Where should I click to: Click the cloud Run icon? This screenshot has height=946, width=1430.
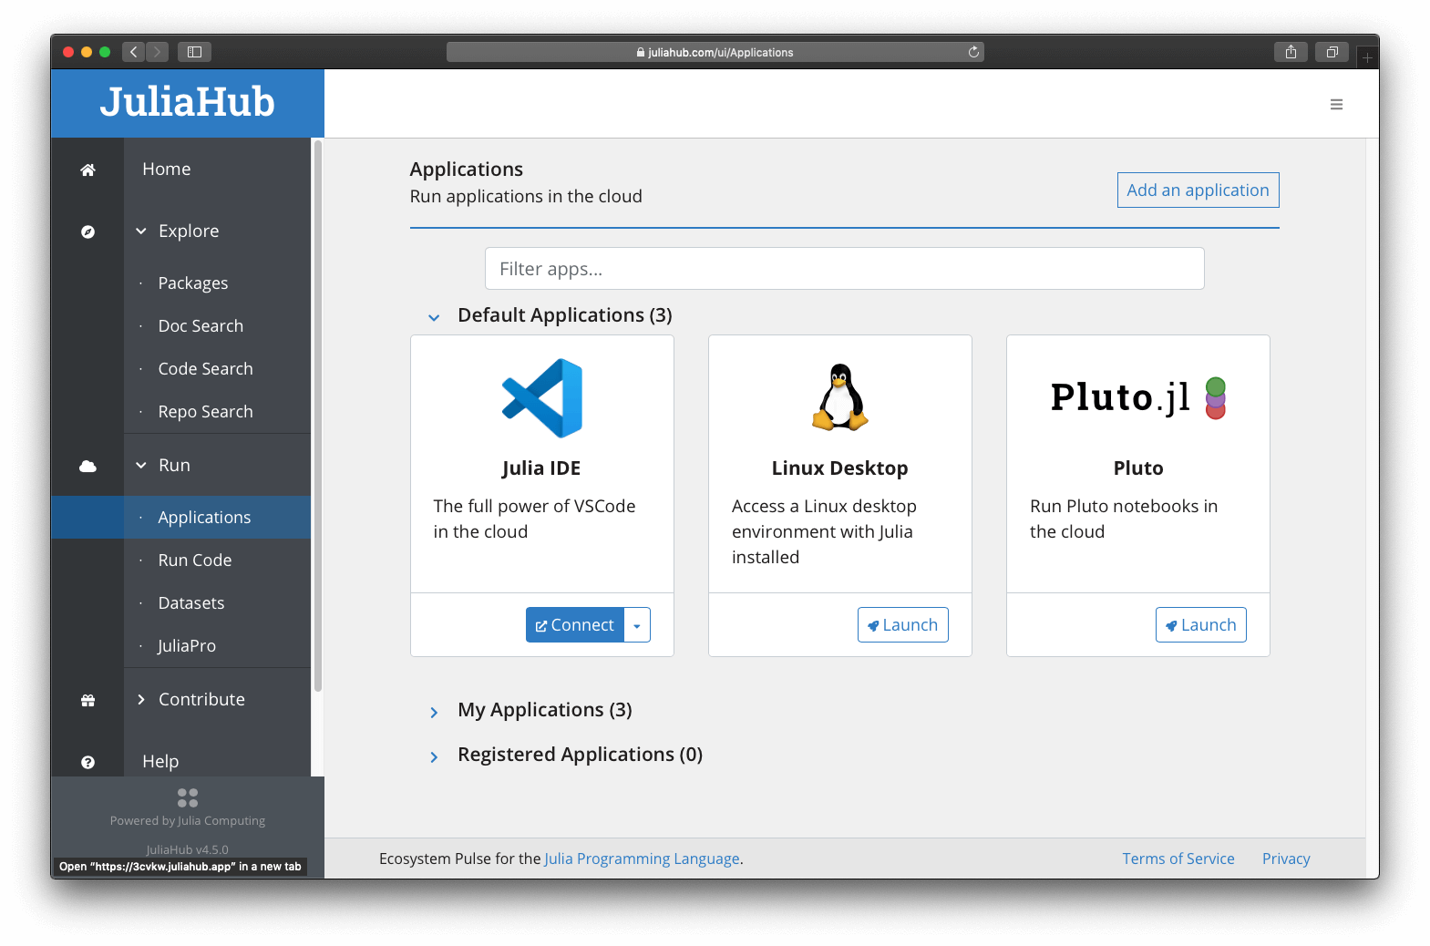(87, 466)
